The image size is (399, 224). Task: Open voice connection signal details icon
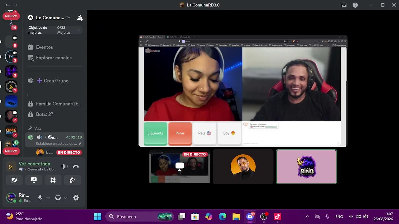click(x=11, y=167)
